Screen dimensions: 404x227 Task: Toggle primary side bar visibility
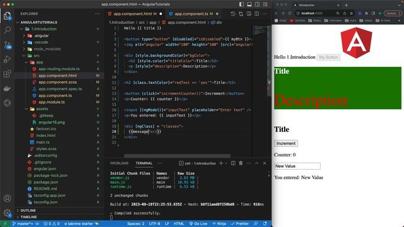pyautogui.click(x=241, y=4)
